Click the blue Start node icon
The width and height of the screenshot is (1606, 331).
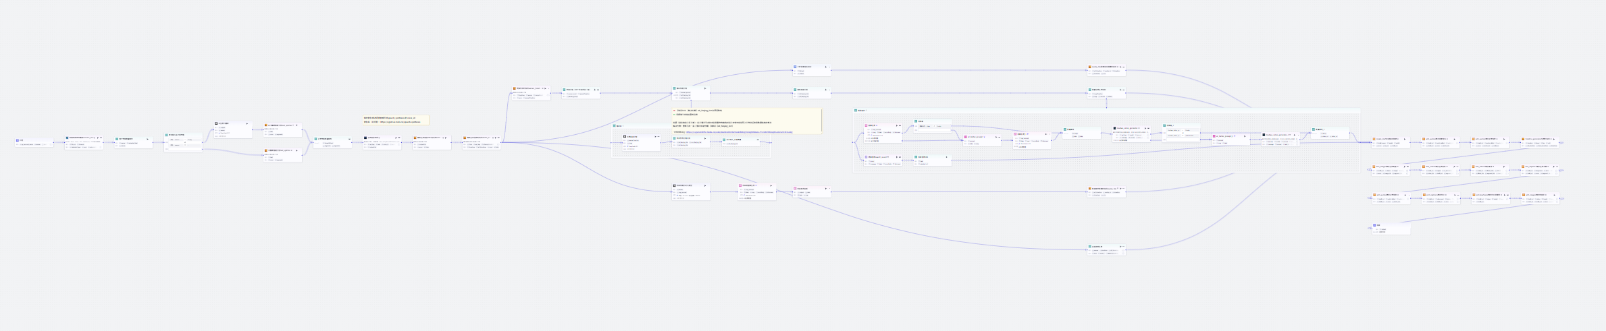pos(18,140)
